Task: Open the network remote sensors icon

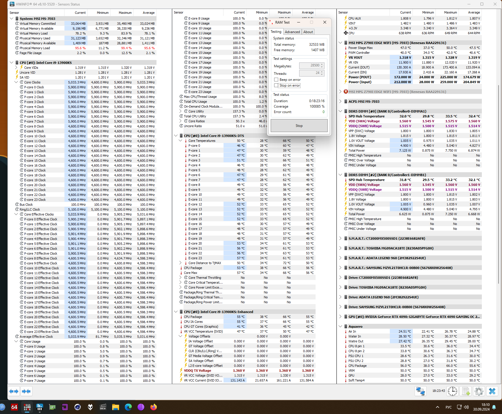Action: point(421,391)
